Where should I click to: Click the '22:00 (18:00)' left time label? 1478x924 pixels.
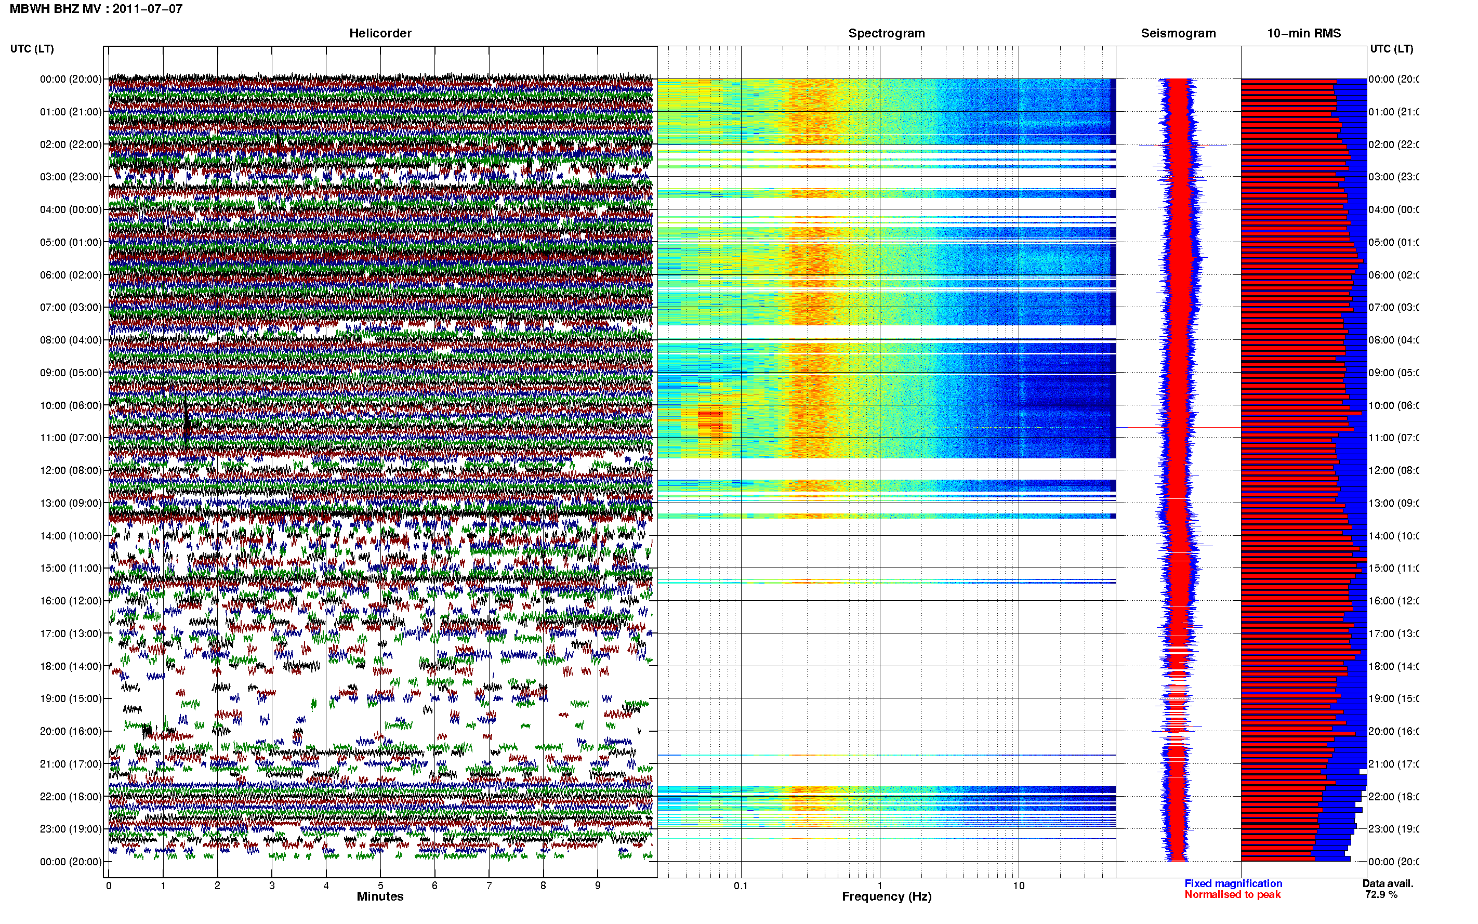pos(71,797)
